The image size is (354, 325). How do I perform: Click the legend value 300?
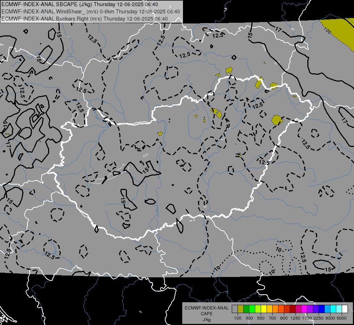tap(249, 318)
